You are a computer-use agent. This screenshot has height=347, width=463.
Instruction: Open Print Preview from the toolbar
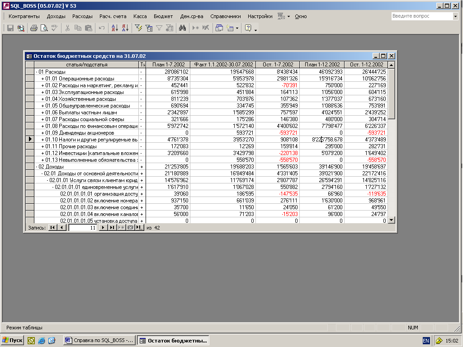tap(44, 28)
